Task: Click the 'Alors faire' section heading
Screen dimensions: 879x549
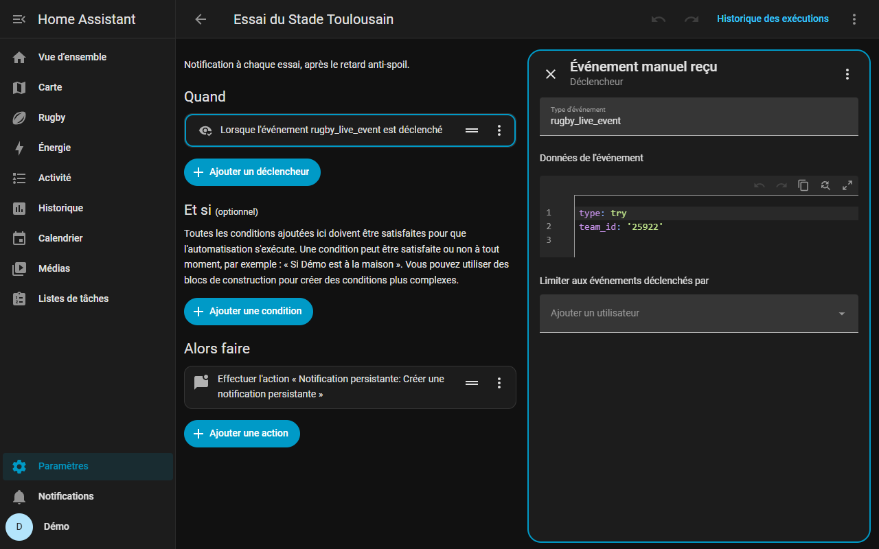Action: (217, 349)
